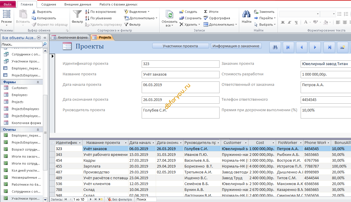Open the Выбрать dropdown

pos(265,25)
